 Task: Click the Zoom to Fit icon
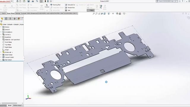point(94,14)
